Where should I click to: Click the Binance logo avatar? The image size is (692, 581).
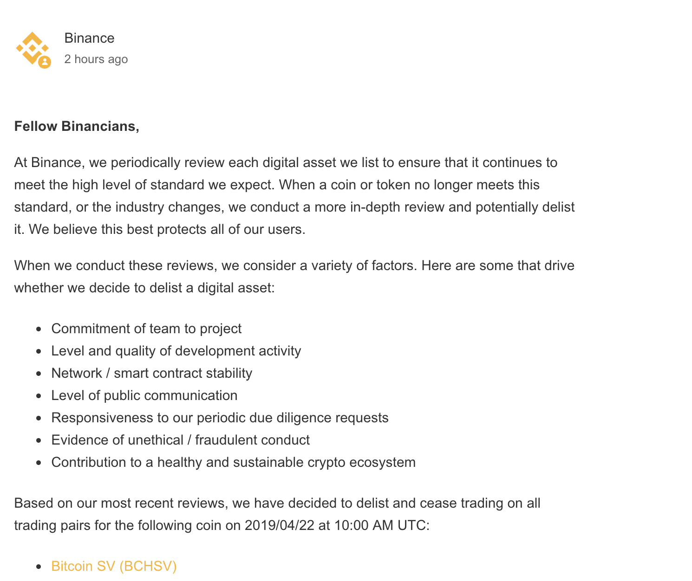pyautogui.click(x=32, y=47)
